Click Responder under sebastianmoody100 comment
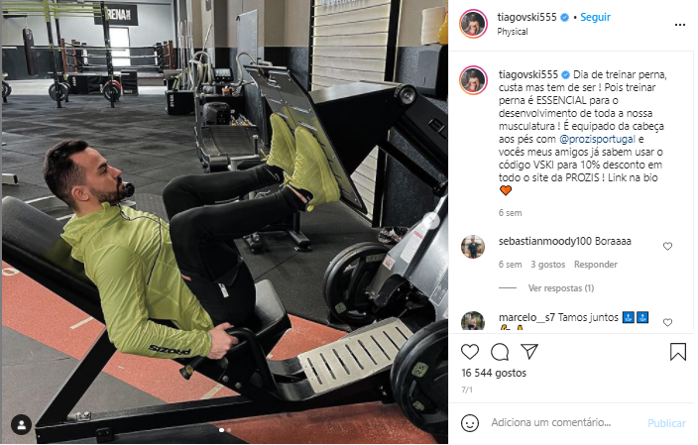This screenshot has width=698, height=445. (596, 265)
